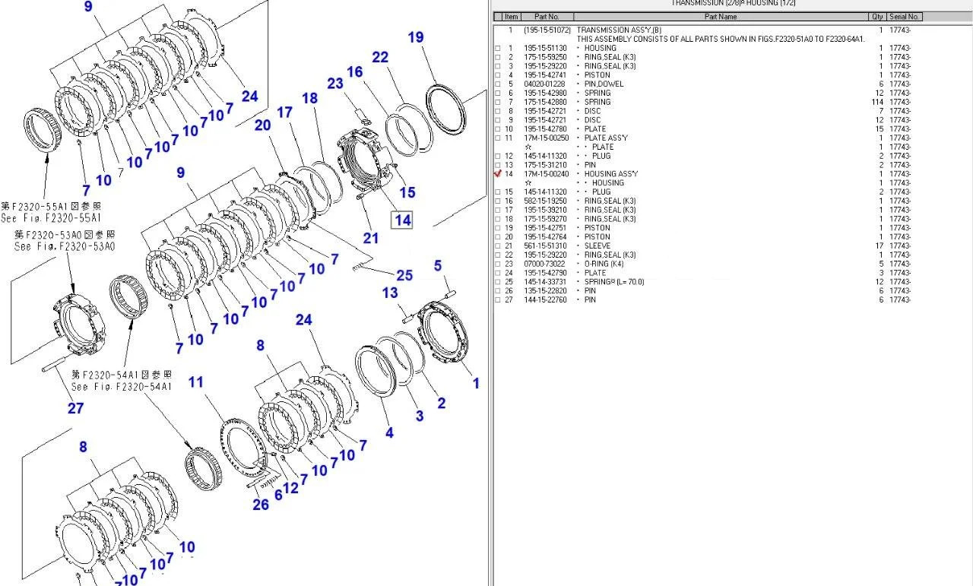
Task: Select callout number 27 in the diagram
Action: pos(75,408)
